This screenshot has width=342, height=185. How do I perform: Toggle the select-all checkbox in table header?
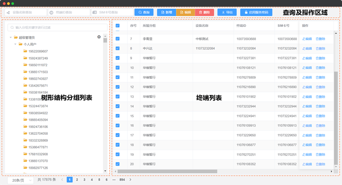[x=118, y=26]
